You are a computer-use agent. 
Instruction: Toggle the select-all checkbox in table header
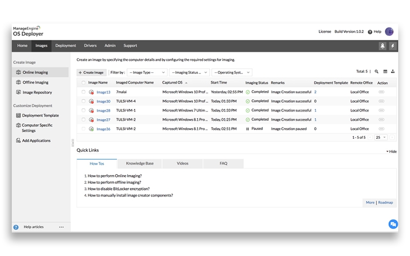pos(84,82)
